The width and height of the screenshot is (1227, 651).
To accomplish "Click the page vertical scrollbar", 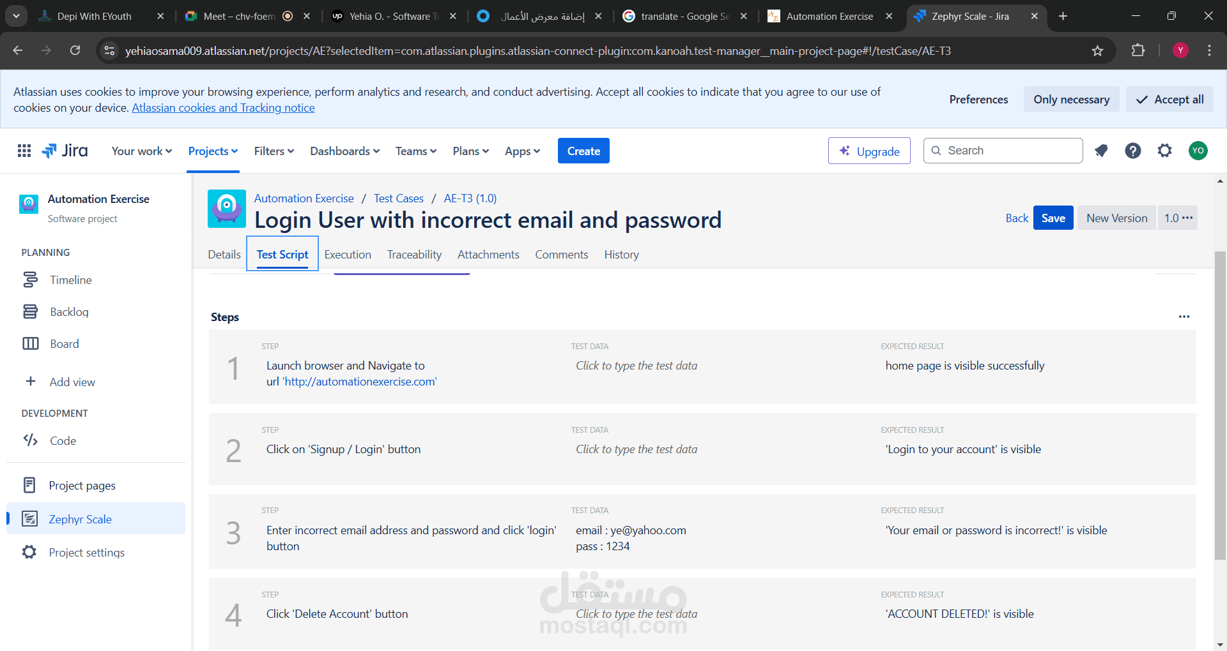I will pyautogui.click(x=1220, y=405).
